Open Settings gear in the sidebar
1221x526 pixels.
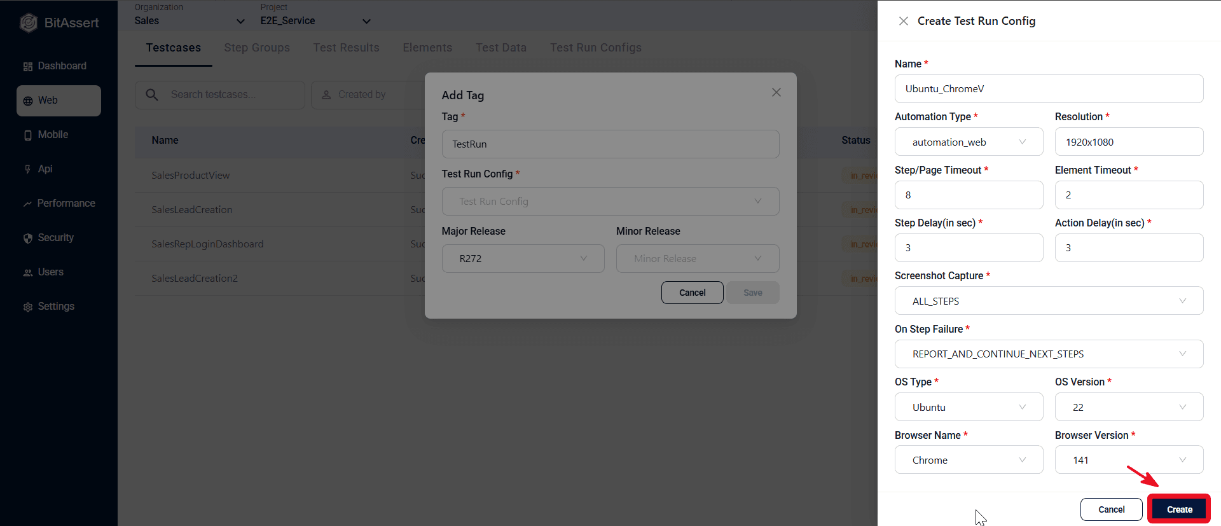pyautogui.click(x=49, y=307)
